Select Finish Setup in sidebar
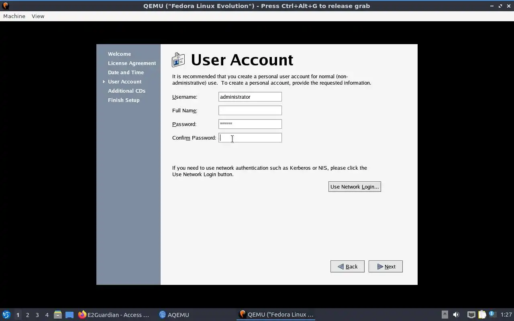Image resolution: width=514 pixels, height=321 pixels. point(124,100)
